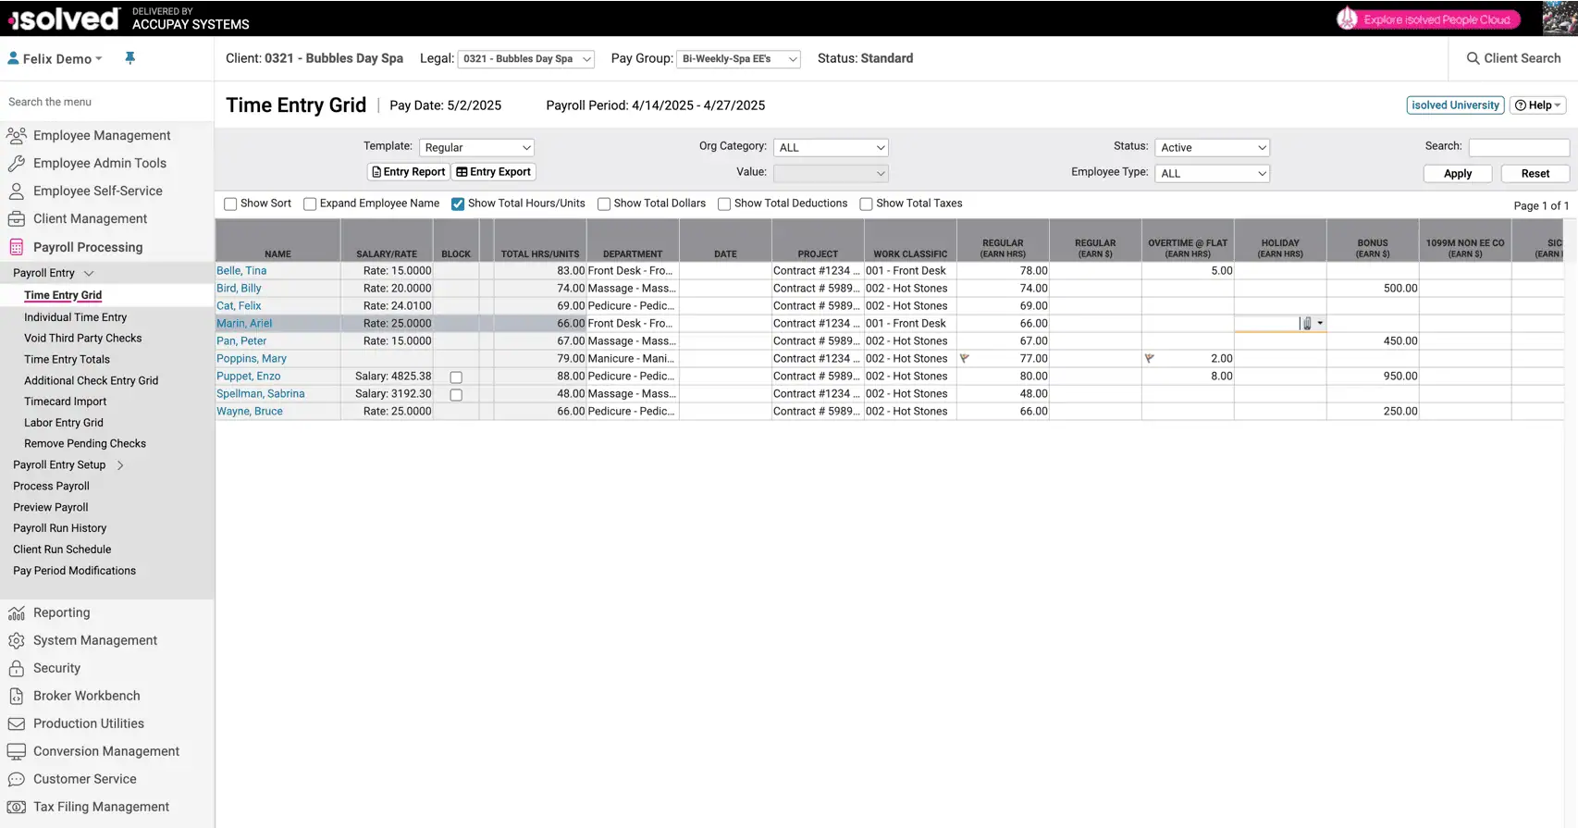1578x828 pixels.
Task: Click the Employee Admin Tools wrench icon
Action: point(16,164)
